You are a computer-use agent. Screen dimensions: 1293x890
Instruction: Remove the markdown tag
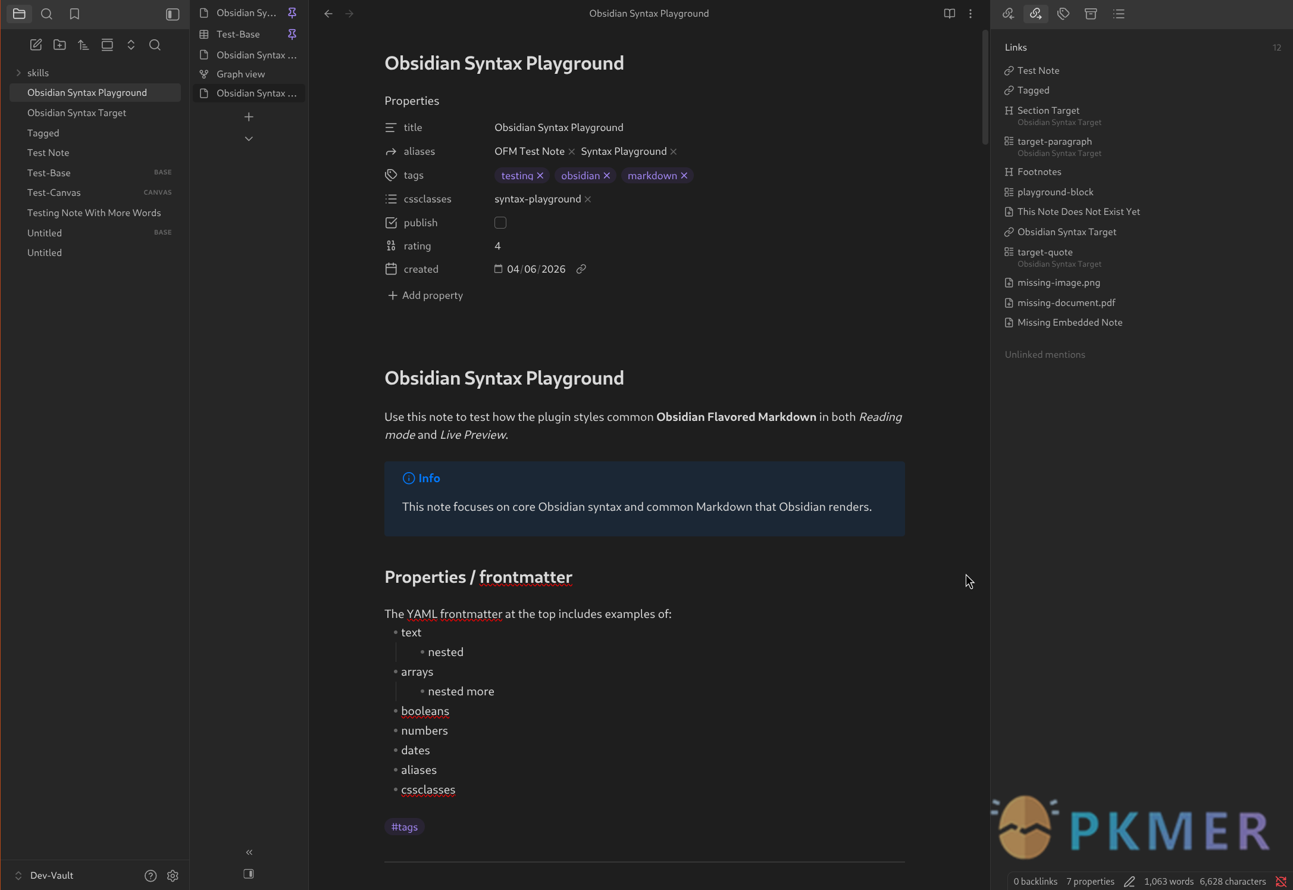[x=684, y=176]
